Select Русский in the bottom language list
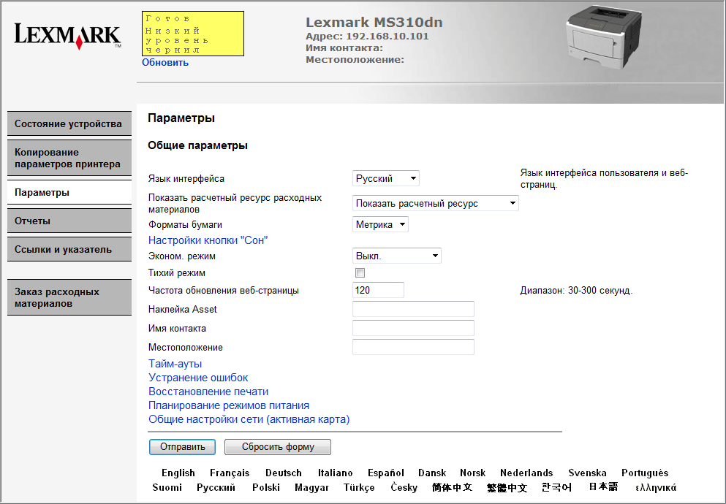The height and width of the screenshot is (504, 726). (216, 487)
